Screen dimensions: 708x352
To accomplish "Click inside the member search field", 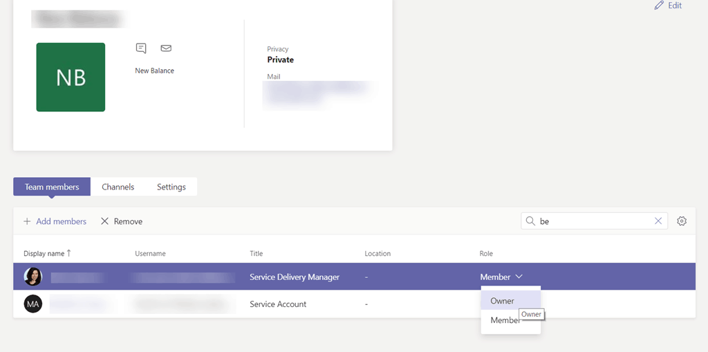I will click(x=595, y=221).
